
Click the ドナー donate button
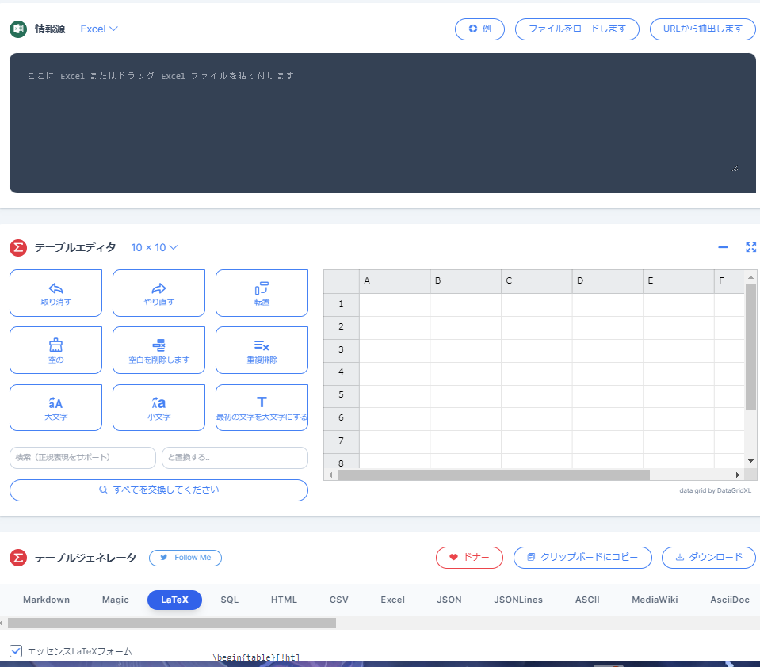[x=469, y=558]
